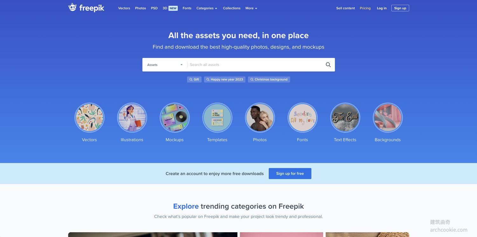Screen dimensions: 477x237
Task: Open the Mockups category circle
Action: coord(175,117)
